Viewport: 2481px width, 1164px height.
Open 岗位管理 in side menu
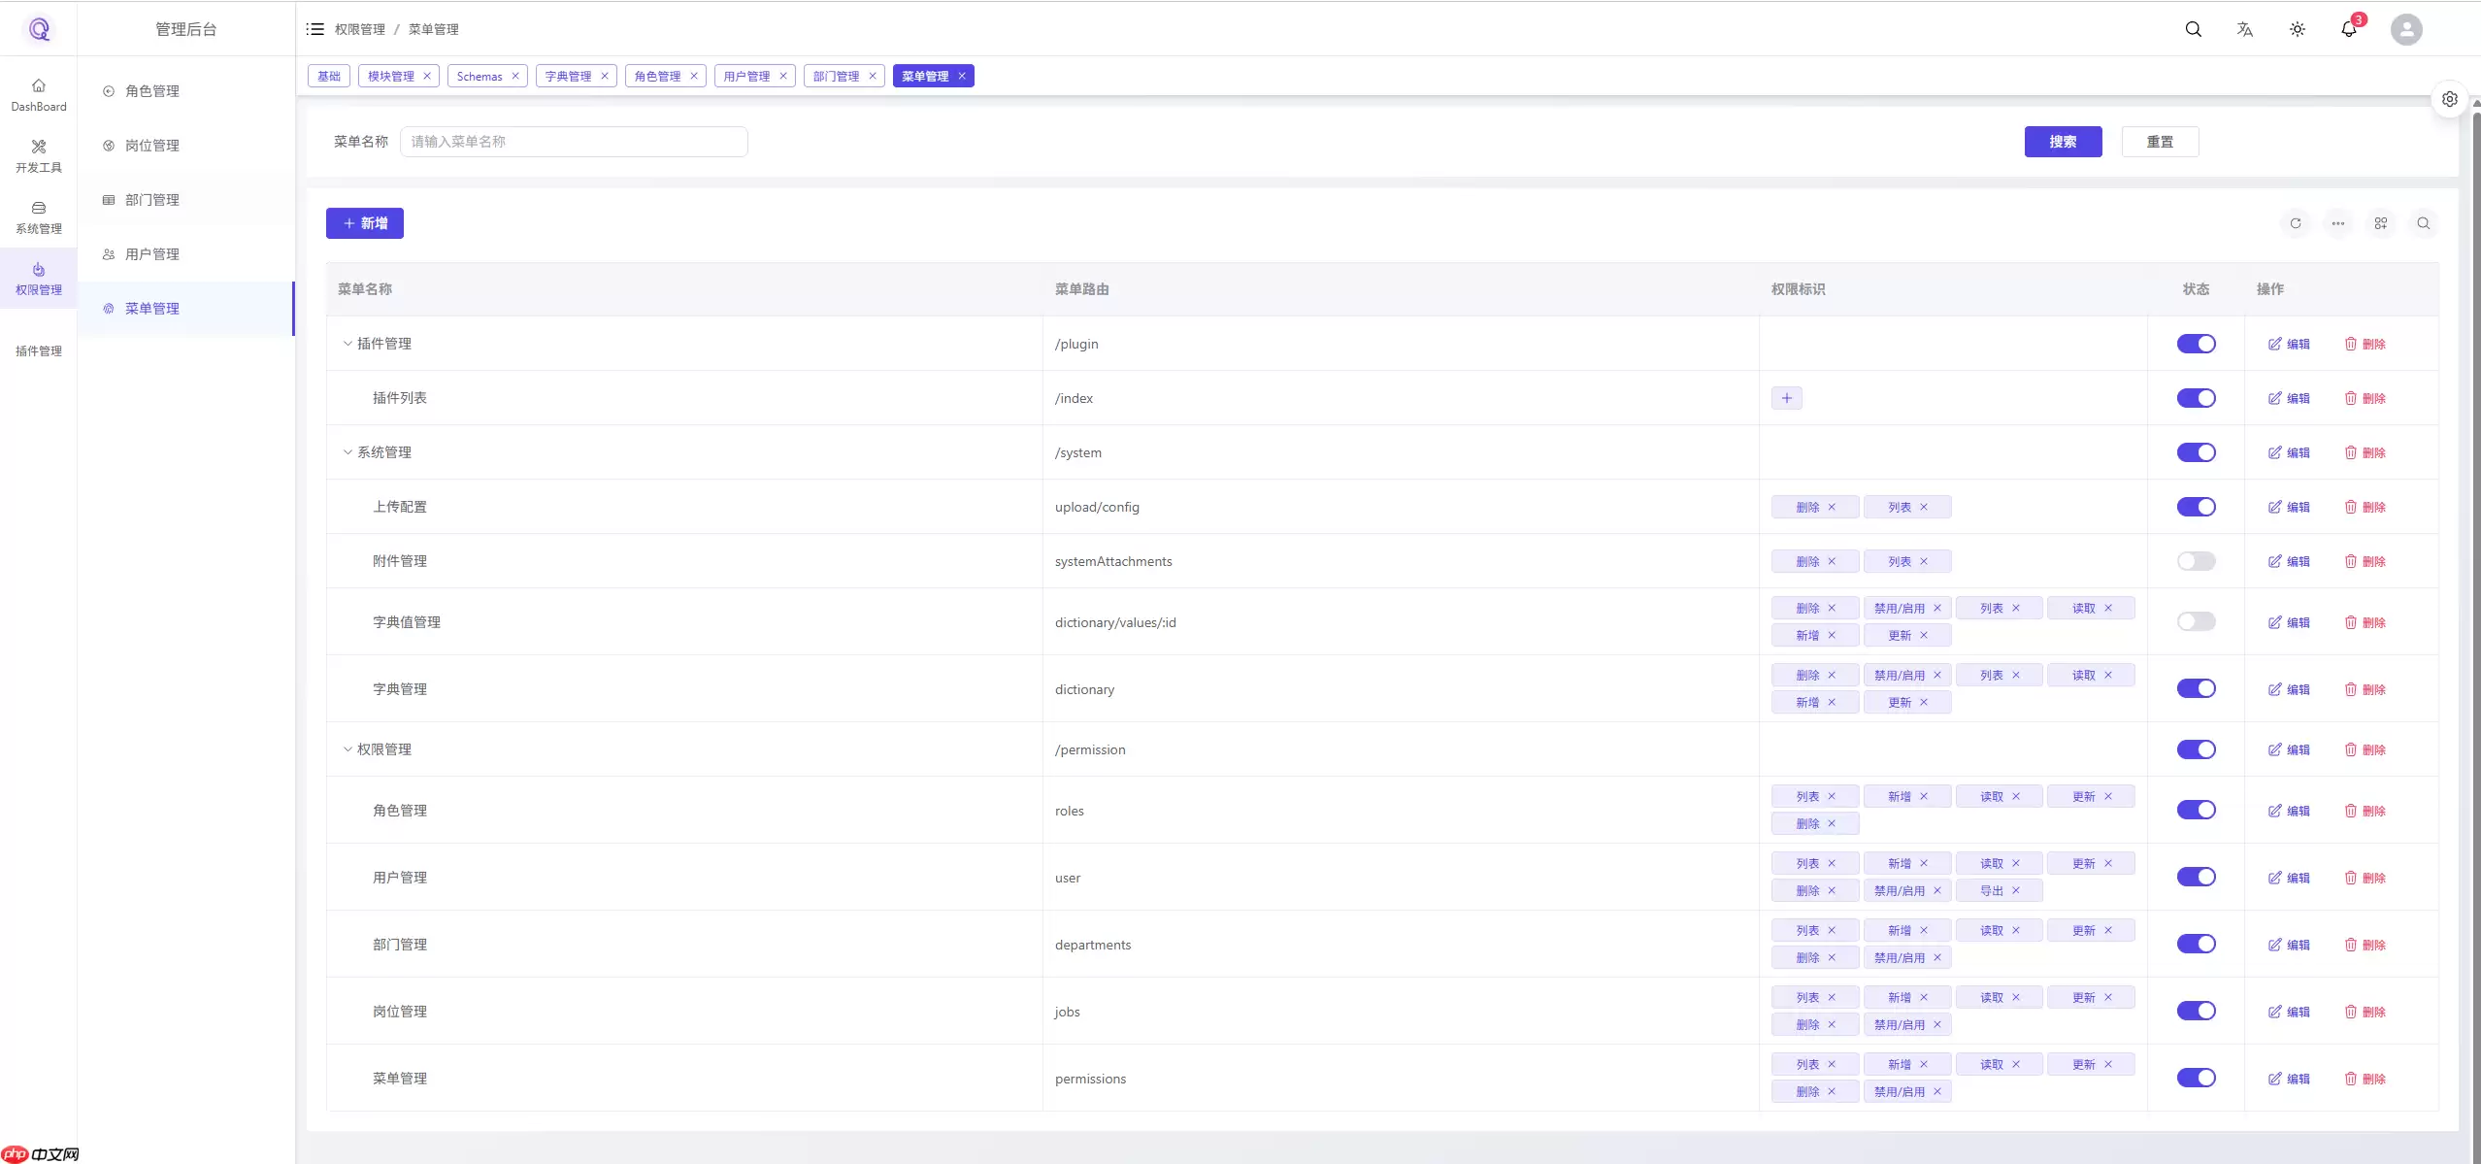coord(185,146)
